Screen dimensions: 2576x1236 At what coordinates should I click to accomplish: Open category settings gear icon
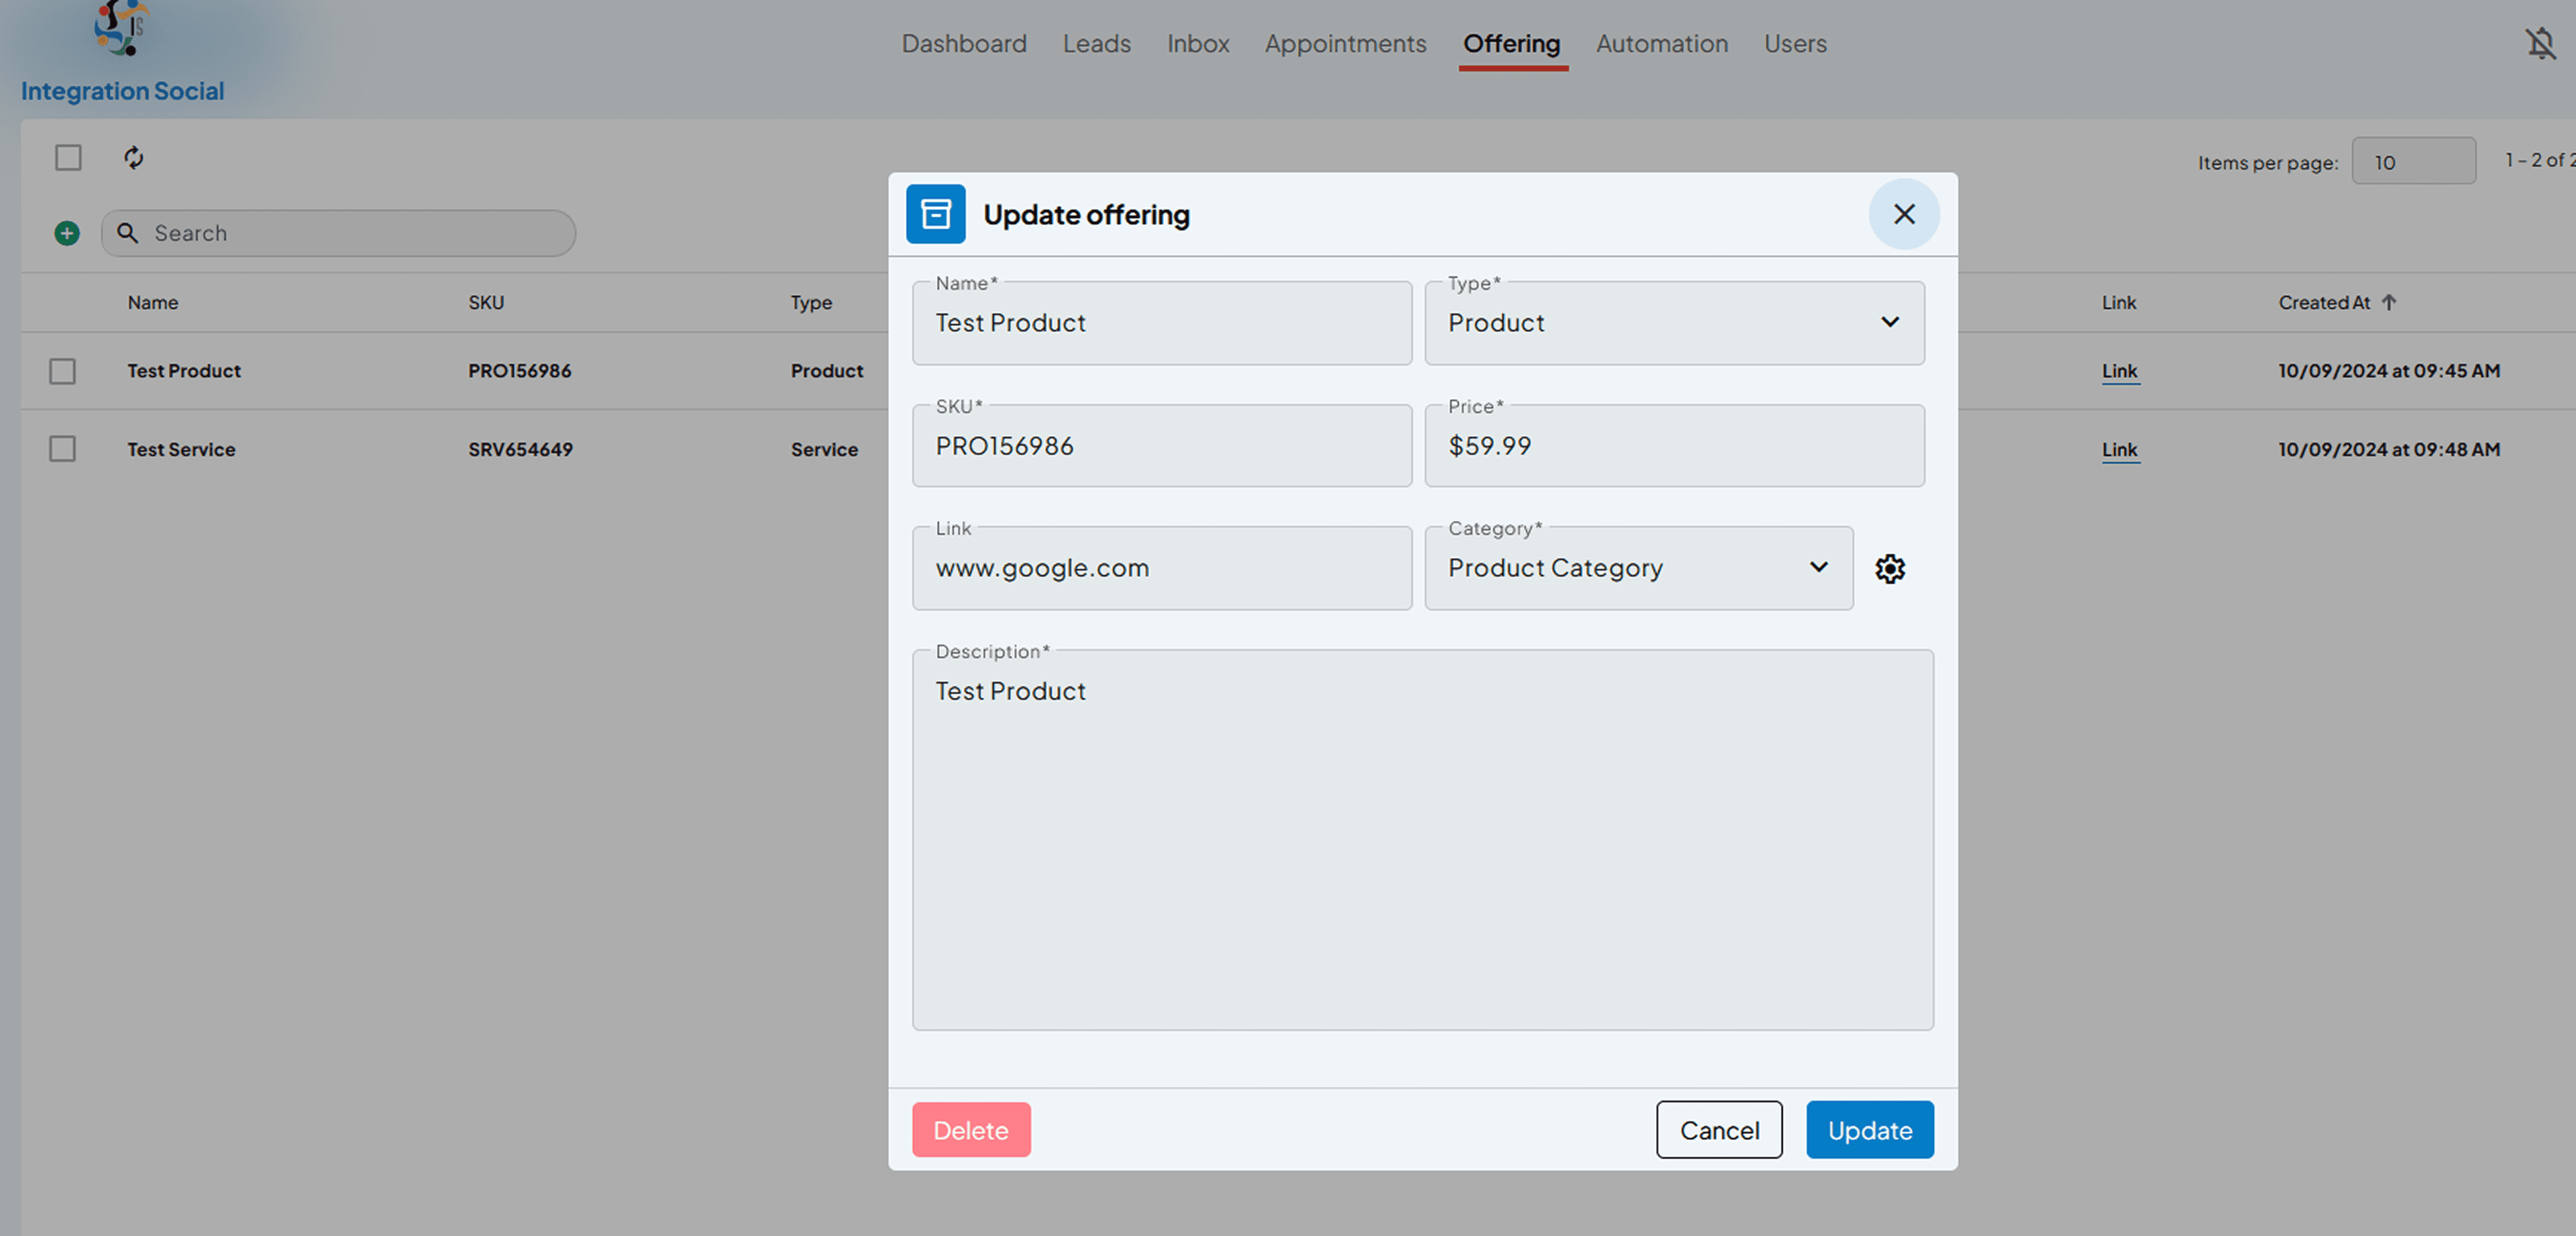tap(1889, 568)
